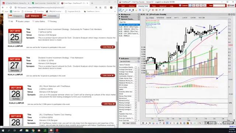Screen dimensions: 236x133
Task: Open the Advanced tab in ChartNexus
Action: [163, 6]
